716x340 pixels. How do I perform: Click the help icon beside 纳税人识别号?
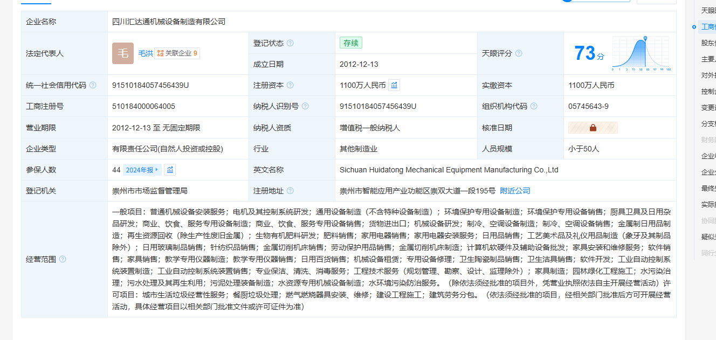click(305, 106)
